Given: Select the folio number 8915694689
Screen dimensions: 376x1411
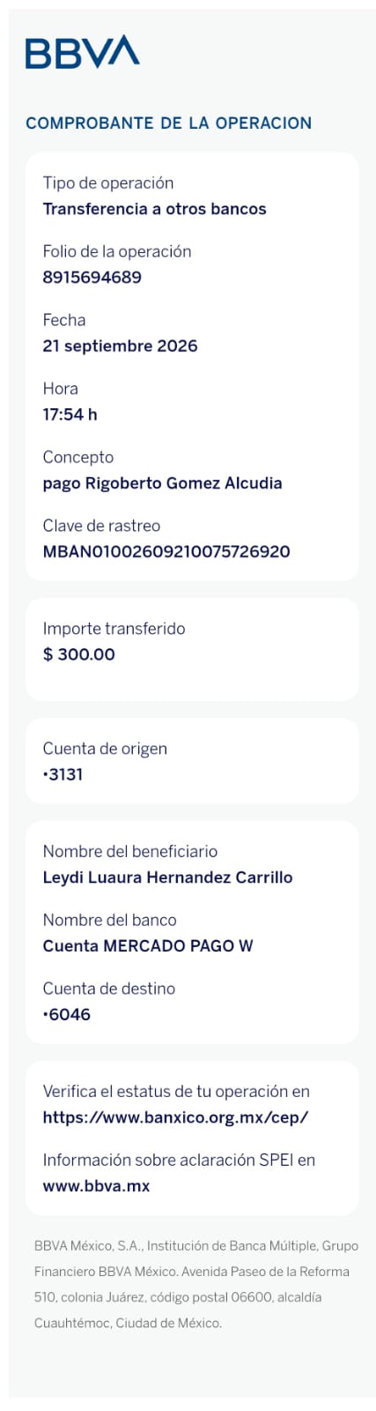Looking at the screenshot, I should click(92, 277).
